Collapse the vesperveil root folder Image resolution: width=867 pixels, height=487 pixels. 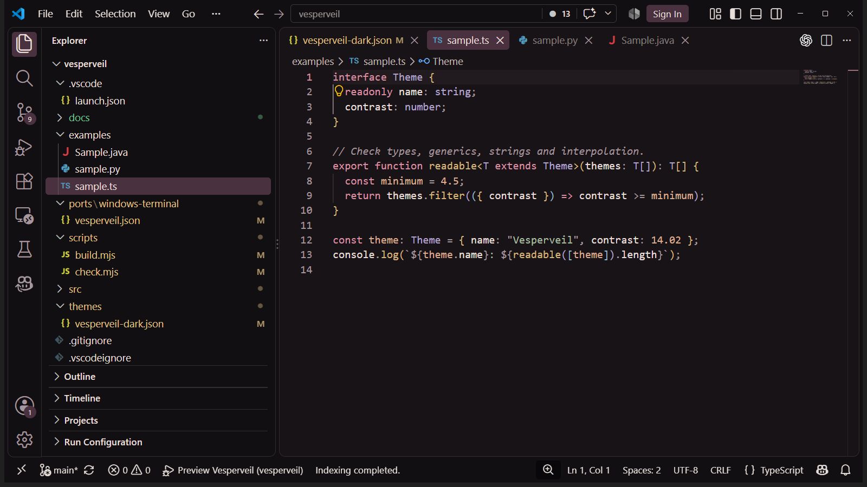click(x=56, y=64)
